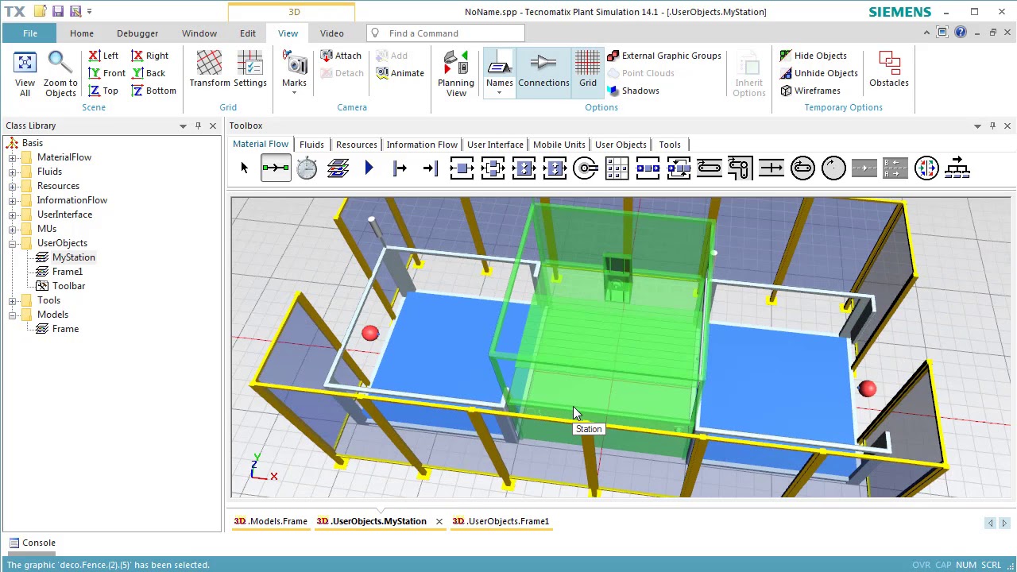Select the pointer tool in Toolbox
This screenshot has height=572, width=1017.
244,168
